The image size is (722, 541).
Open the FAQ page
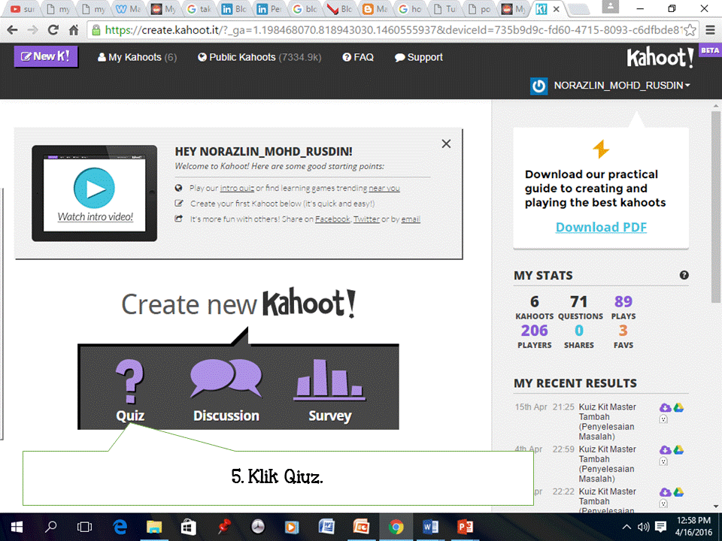pyautogui.click(x=358, y=58)
